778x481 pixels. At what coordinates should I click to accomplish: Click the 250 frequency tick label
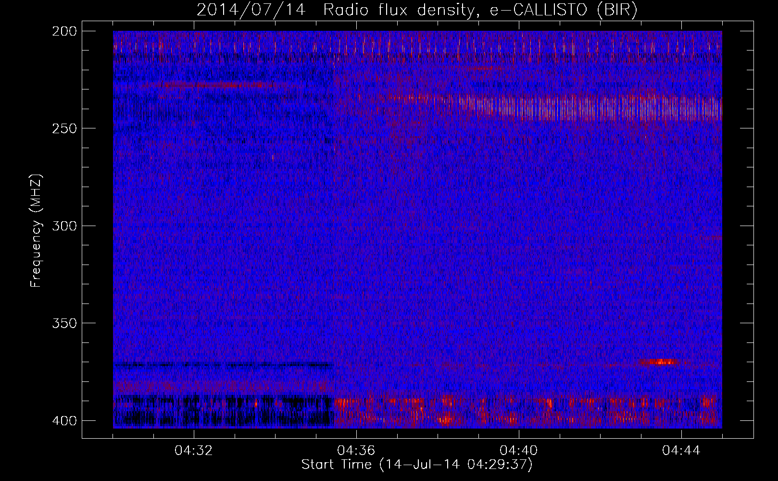[x=64, y=128]
